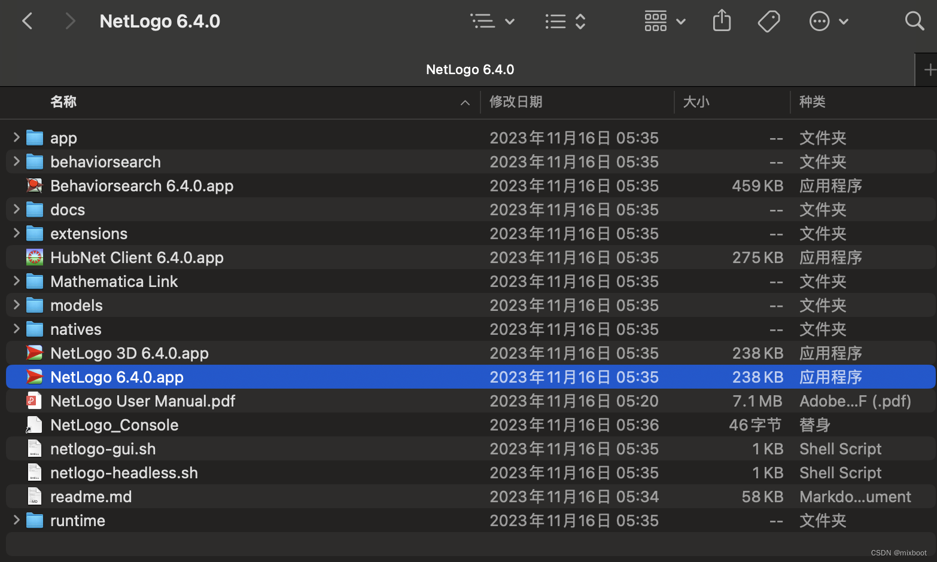
Task: Click the "2023年11月16日 05:34" date cell
Action: [x=574, y=497]
